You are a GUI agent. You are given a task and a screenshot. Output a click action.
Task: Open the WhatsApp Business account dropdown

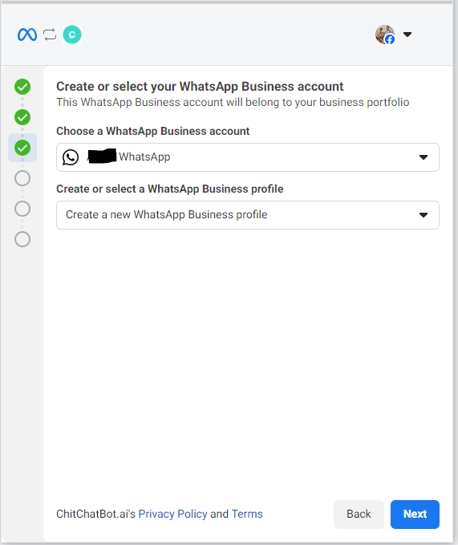point(248,157)
